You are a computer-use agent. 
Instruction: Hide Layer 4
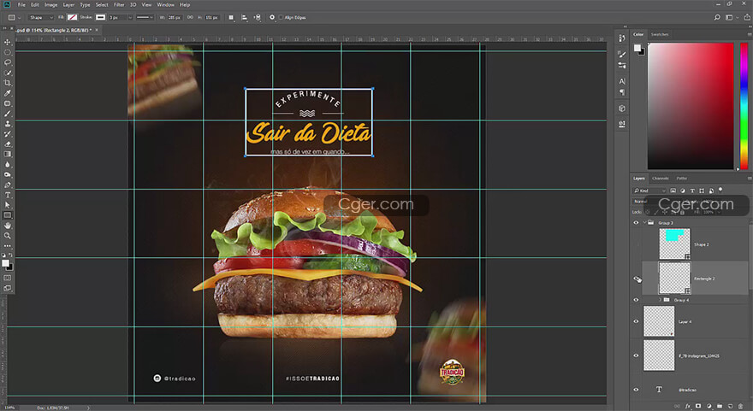click(637, 321)
